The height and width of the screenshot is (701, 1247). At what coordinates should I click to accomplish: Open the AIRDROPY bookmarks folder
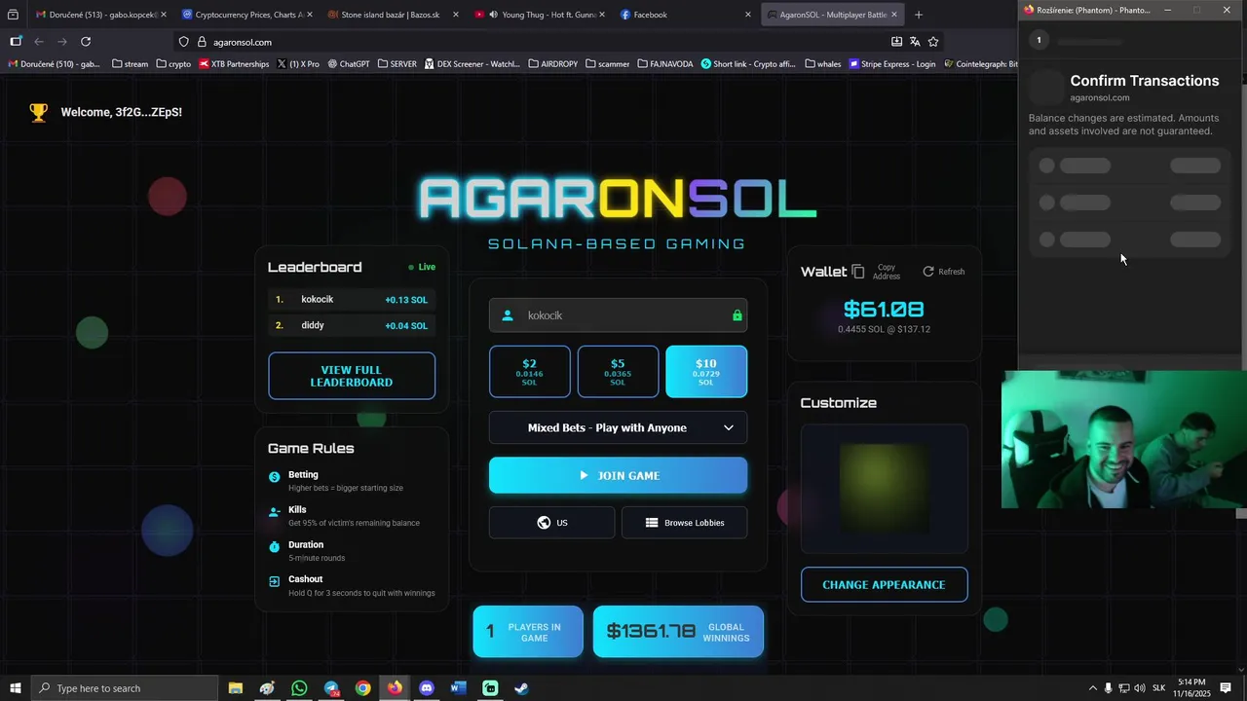[553, 64]
